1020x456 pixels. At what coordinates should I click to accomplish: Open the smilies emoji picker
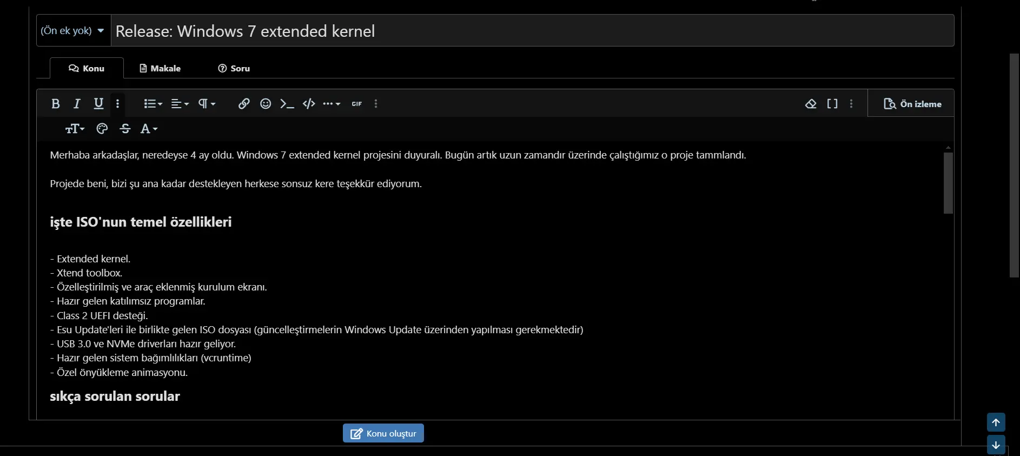266,104
